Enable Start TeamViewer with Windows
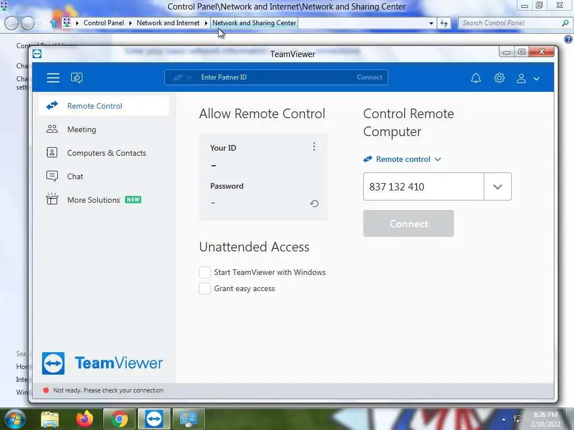The height and width of the screenshot is (430, 574). pos(205,272)
